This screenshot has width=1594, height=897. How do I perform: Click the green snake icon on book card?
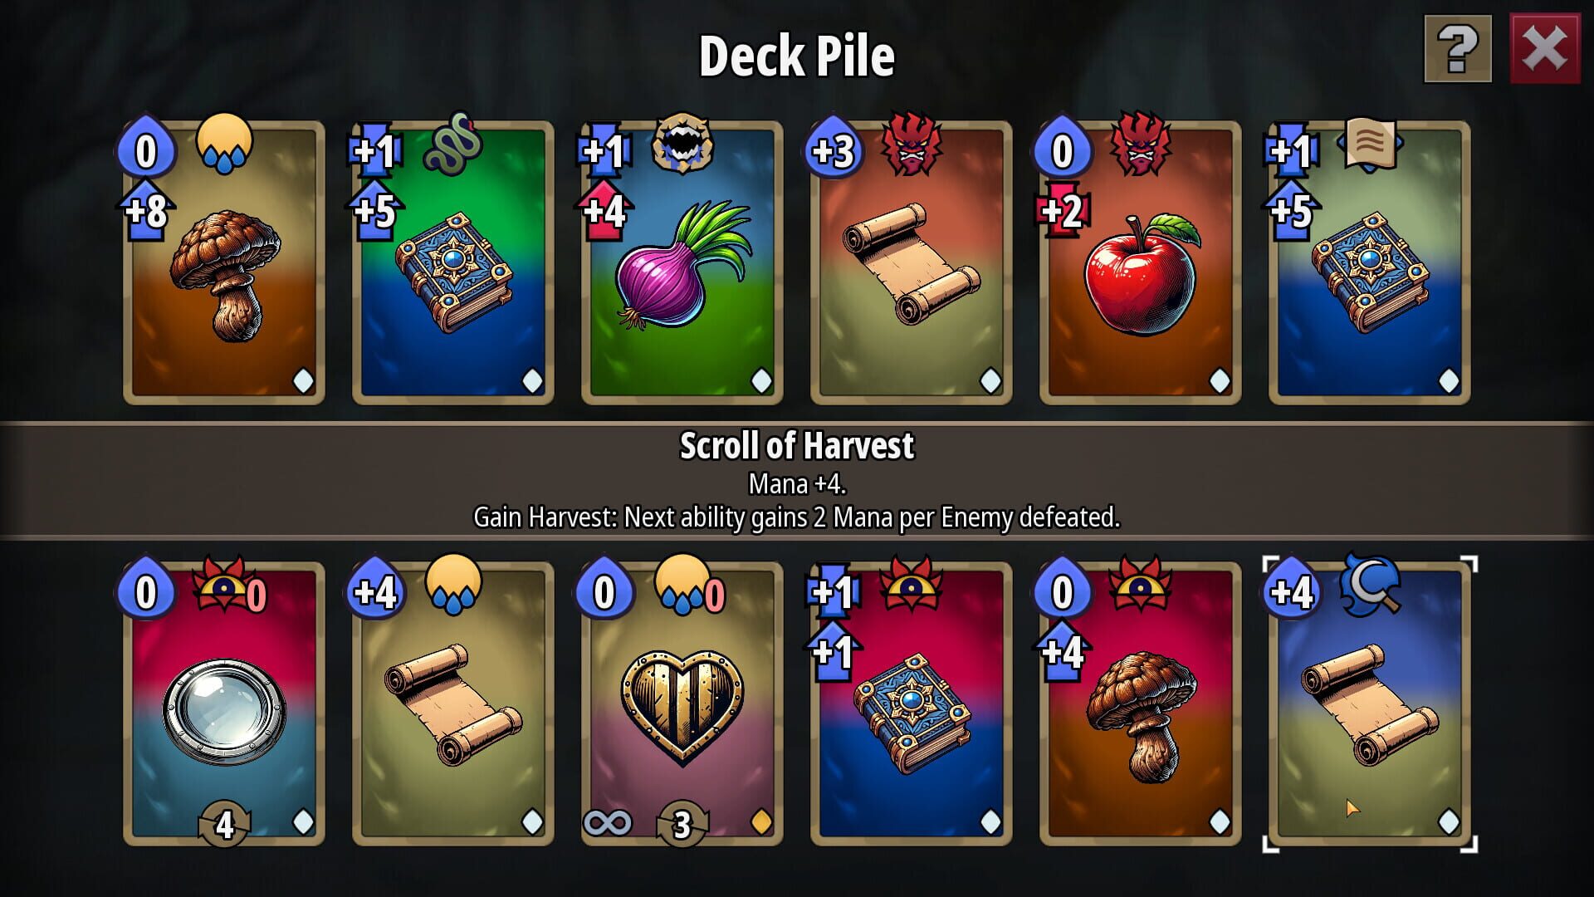click(x=452, y=144)
